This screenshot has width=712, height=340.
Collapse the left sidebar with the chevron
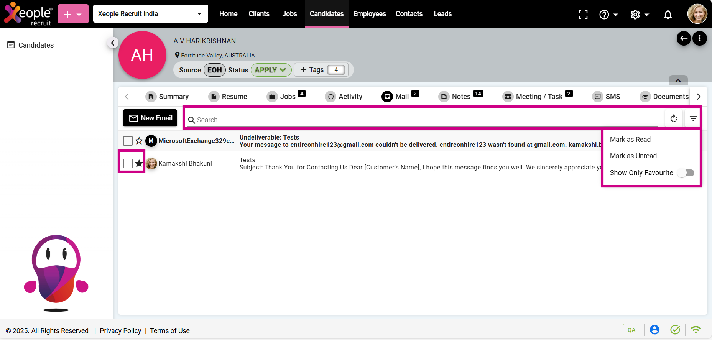(112, 43)
